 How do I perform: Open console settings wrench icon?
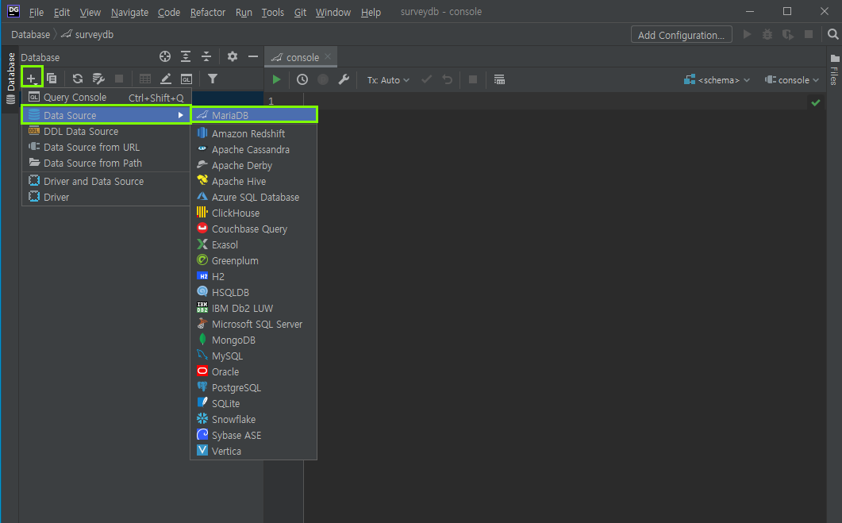(344, 79)
